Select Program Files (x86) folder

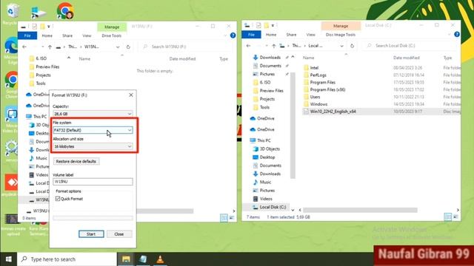(x=327, y=89)
